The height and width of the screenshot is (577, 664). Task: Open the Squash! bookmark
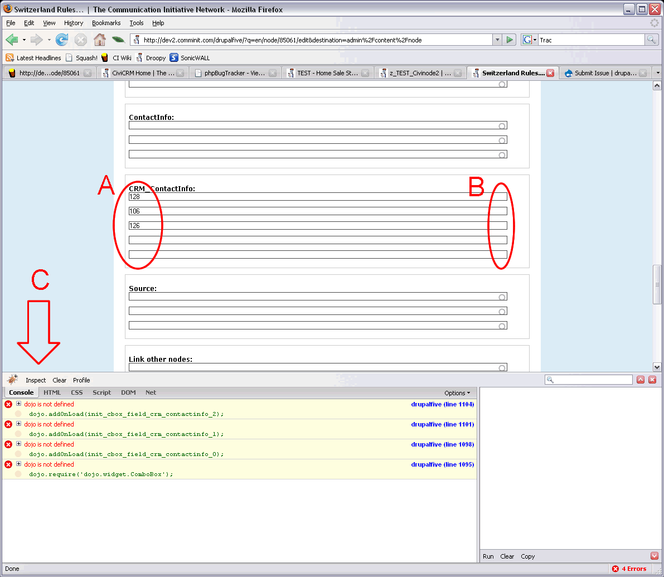pyautogui.click(x=81, y=58)
